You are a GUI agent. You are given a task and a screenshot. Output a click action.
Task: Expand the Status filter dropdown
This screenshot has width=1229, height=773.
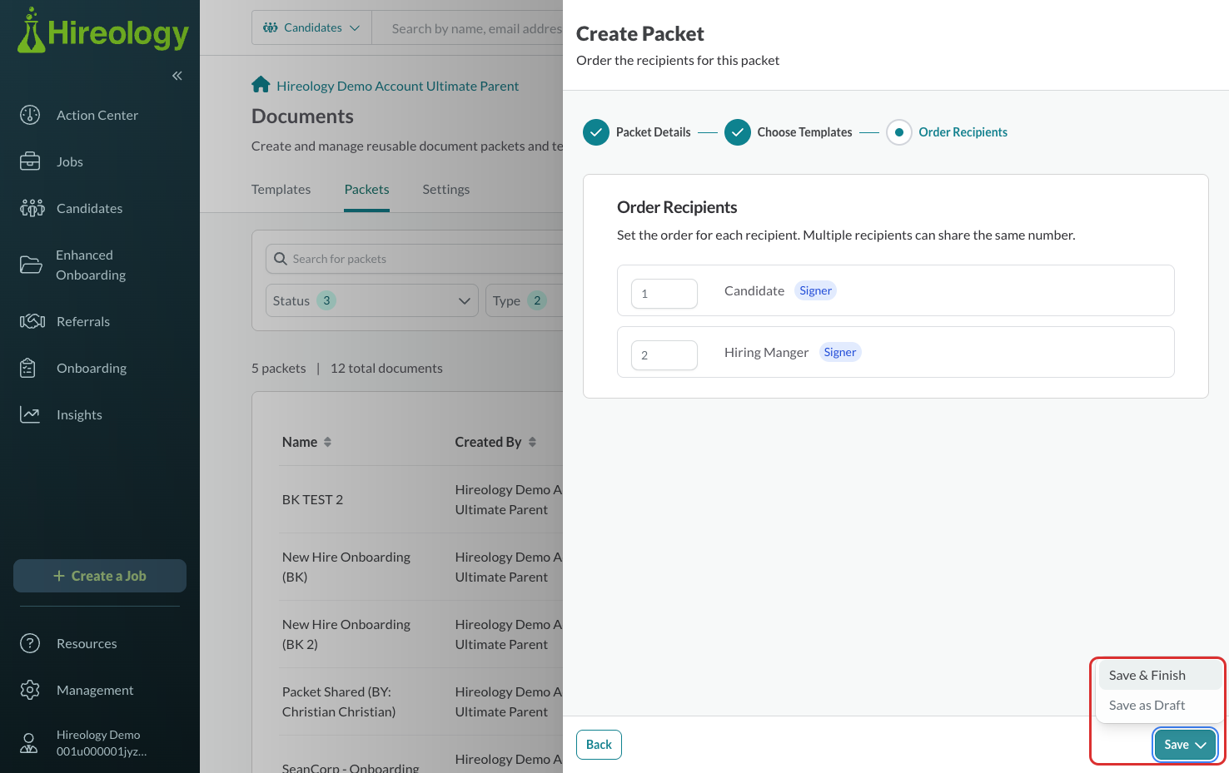(372, 300)
